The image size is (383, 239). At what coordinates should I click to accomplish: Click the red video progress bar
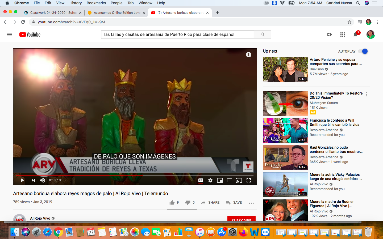(80, 175)
